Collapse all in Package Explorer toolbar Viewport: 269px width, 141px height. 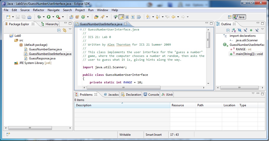click(59, 30)
